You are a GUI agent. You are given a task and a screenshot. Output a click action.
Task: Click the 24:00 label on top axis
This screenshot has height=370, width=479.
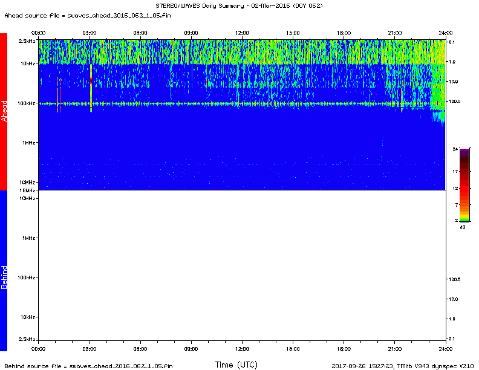[x=446, y=32]
